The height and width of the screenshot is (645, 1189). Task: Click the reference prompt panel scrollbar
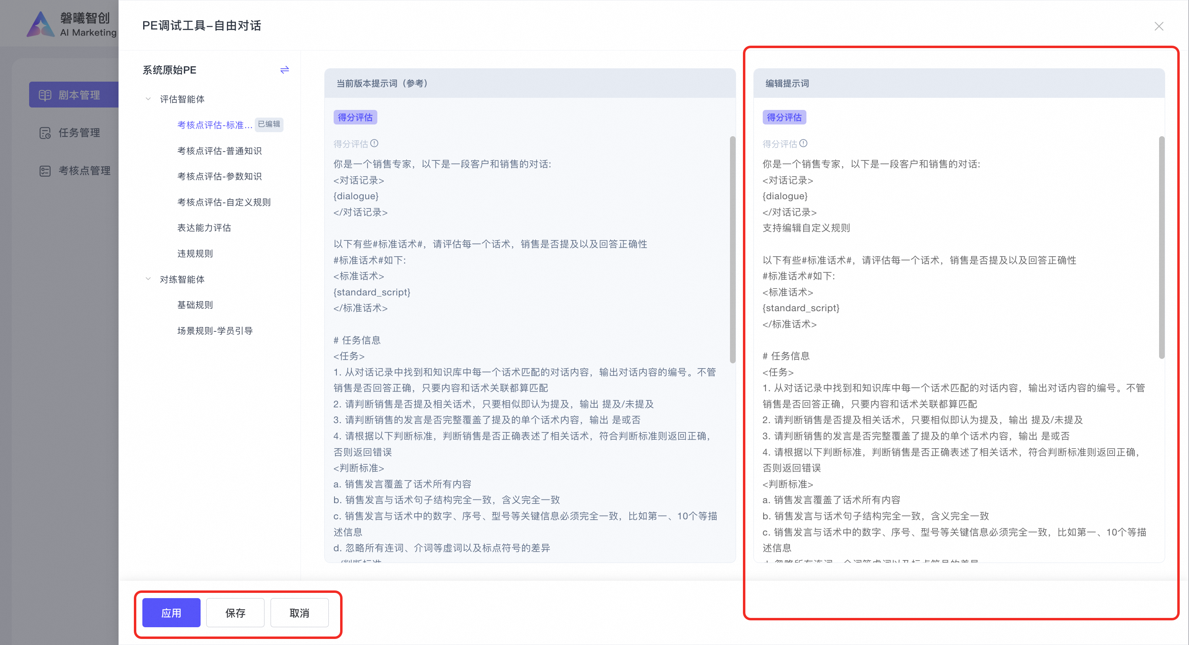pyautogui.click(x=732, y=249)
